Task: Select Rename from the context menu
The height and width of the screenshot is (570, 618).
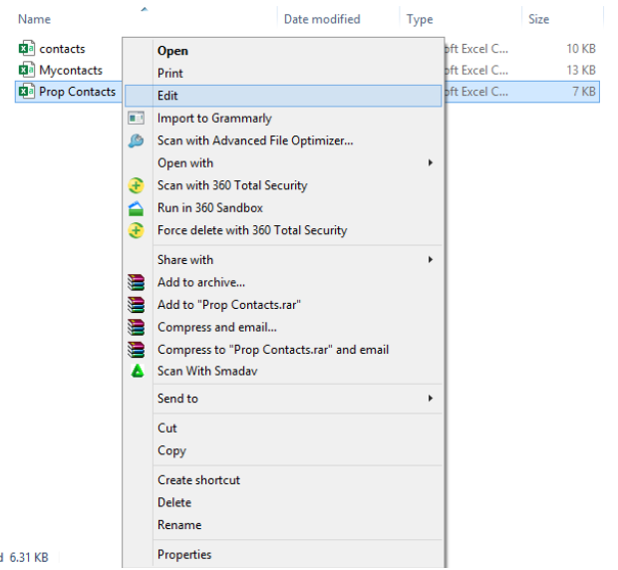Action: click(x=283, y=525)
